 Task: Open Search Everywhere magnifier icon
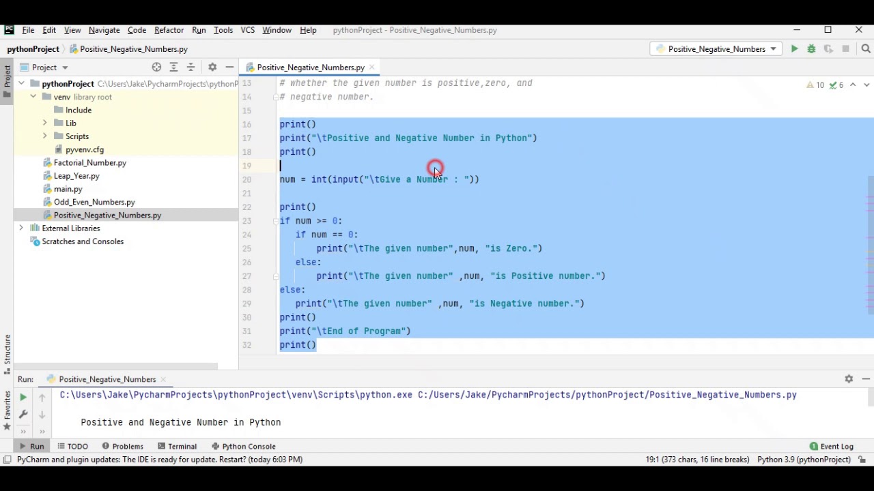(866, 49)
